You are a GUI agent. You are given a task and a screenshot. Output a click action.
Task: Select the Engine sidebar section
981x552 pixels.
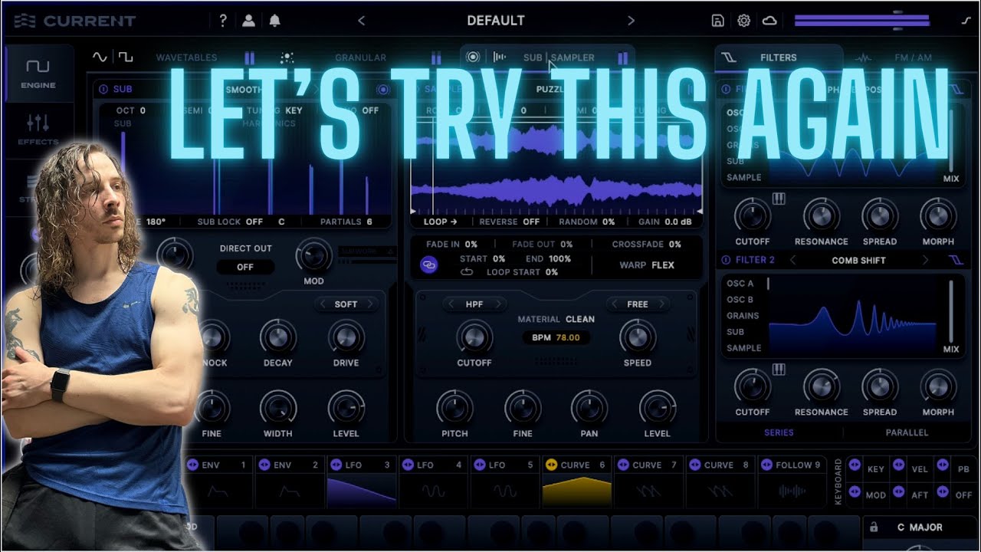(38, 74)
